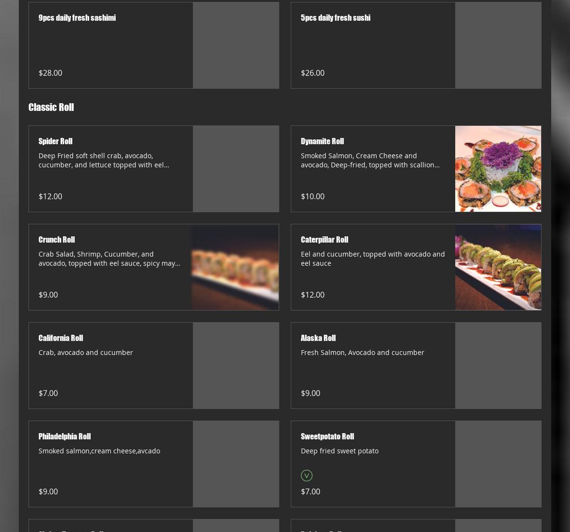Open the Caterpillar Roll photo
Image resolution: width=570 pixels, height=532 pixels.
point(498,267)
